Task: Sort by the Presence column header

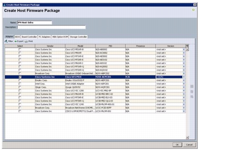Action: pos(140,46)
